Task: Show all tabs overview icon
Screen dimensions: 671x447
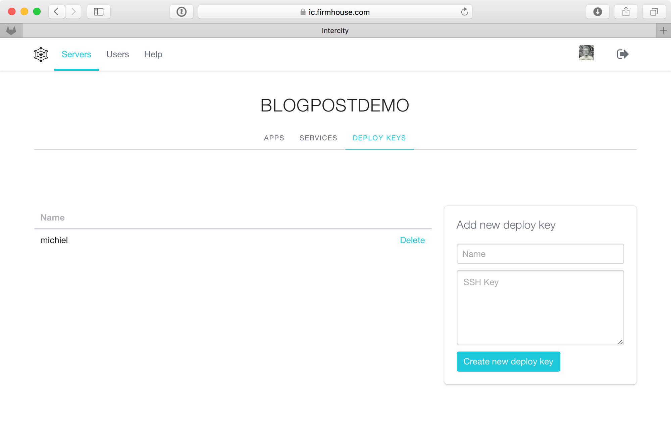Action: click(654, 12)
